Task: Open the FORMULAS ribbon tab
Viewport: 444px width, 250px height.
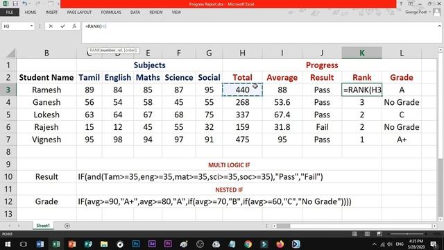Action: tap(111, 12)
